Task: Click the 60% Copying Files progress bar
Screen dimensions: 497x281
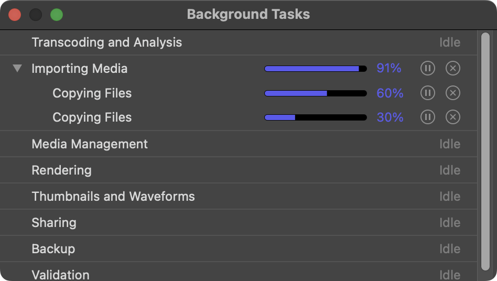Action: [315, 93]
